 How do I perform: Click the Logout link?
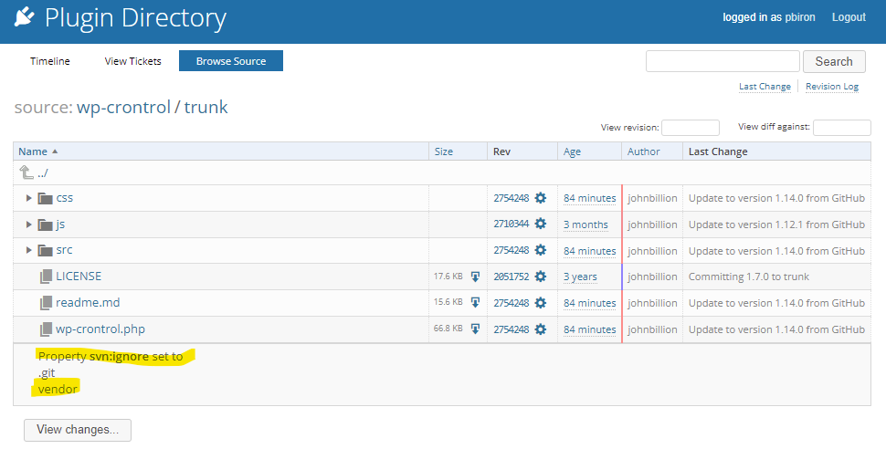[849, 17]
